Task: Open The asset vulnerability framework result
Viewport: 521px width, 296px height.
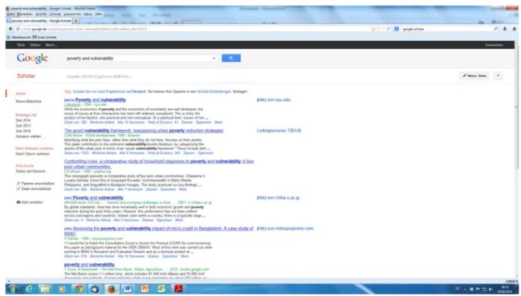Action: pos(144,131)
